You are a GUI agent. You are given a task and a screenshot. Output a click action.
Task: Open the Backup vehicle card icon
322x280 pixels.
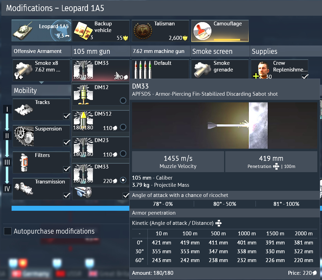click(84, 31)
